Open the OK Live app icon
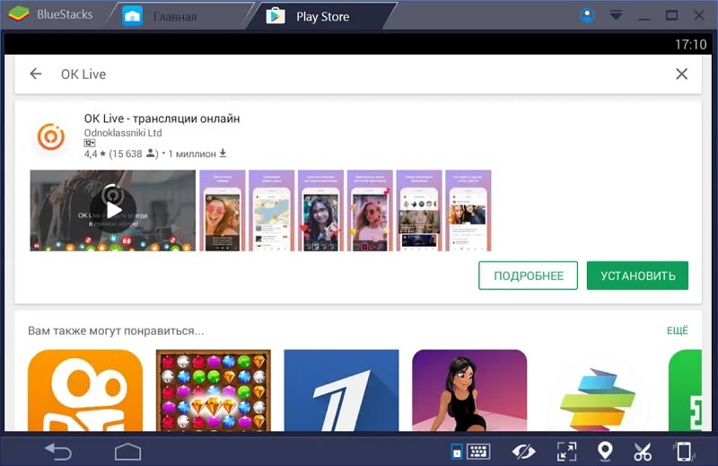This screenshot has width=718, height=466. point(51,136)
